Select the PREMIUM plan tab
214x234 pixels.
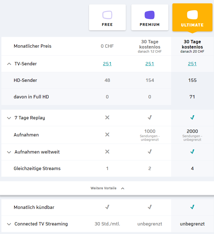[150, 17]
